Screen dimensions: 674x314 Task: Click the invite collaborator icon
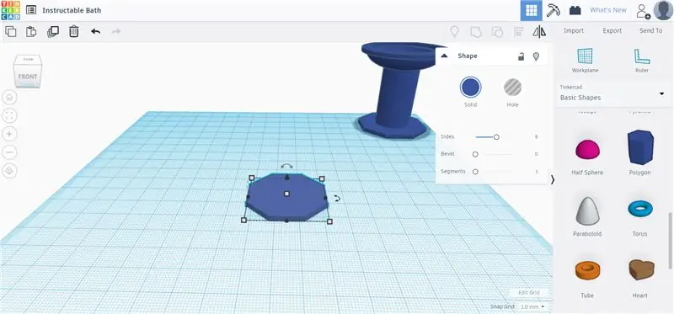point(643,11)
